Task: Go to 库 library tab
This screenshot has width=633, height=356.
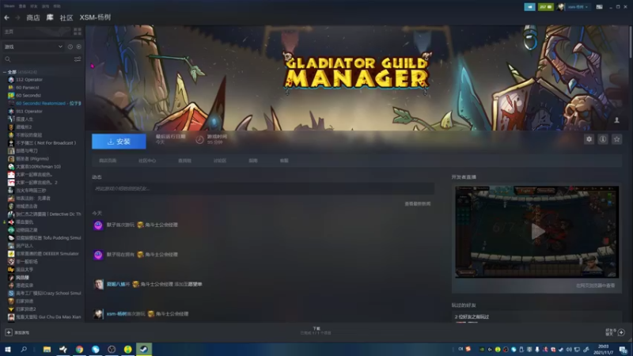Action: 50,17
